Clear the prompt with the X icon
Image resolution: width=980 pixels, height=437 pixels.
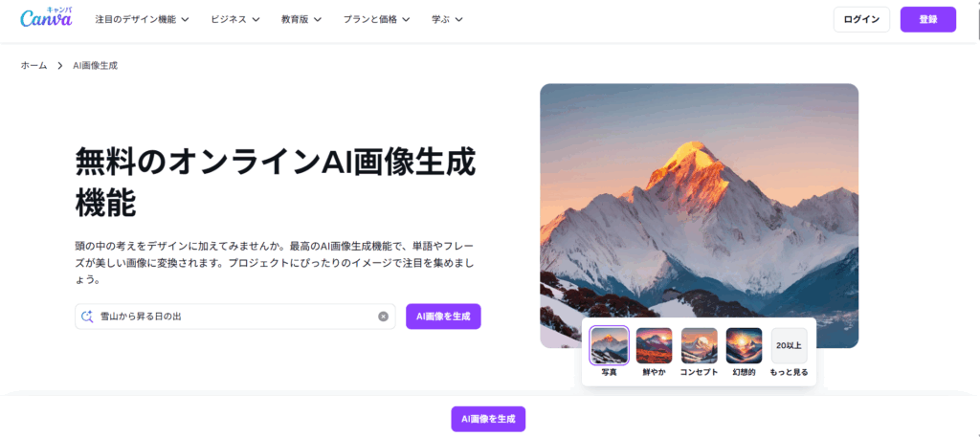(383, 317)
